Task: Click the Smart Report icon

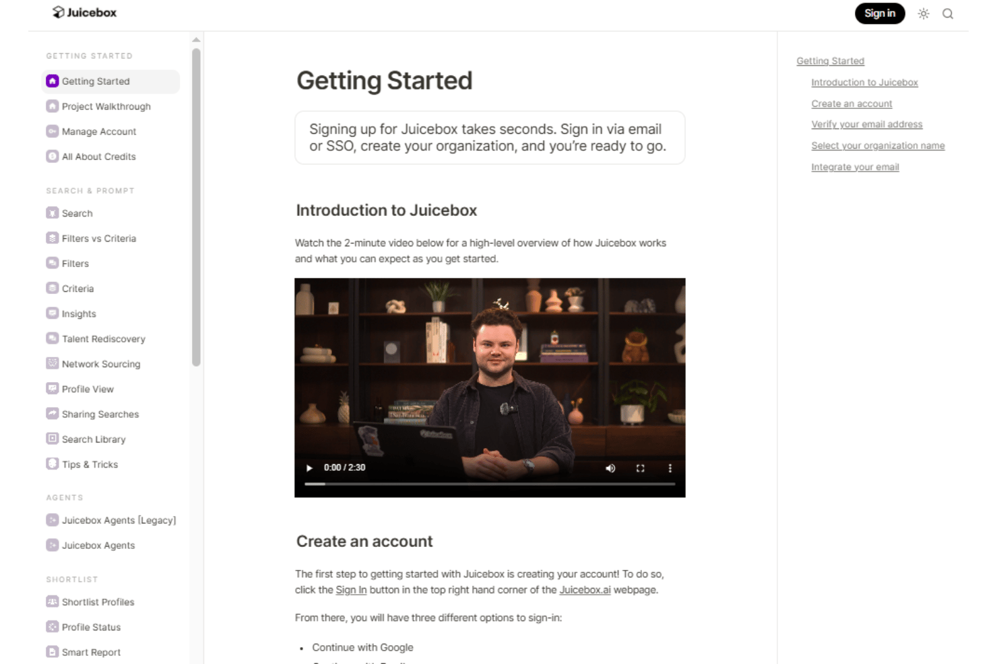Action: tap(53, 652)
